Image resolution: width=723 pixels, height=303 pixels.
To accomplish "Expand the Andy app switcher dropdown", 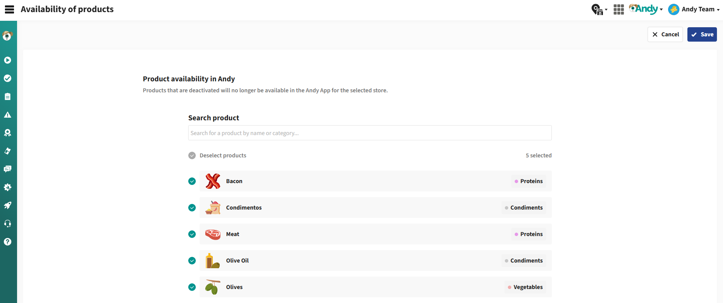I will (646, 9).
